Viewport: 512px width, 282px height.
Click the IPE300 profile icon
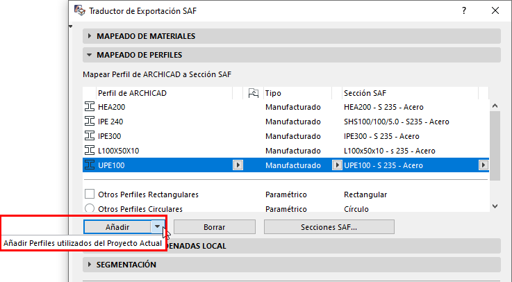(89, 136)
